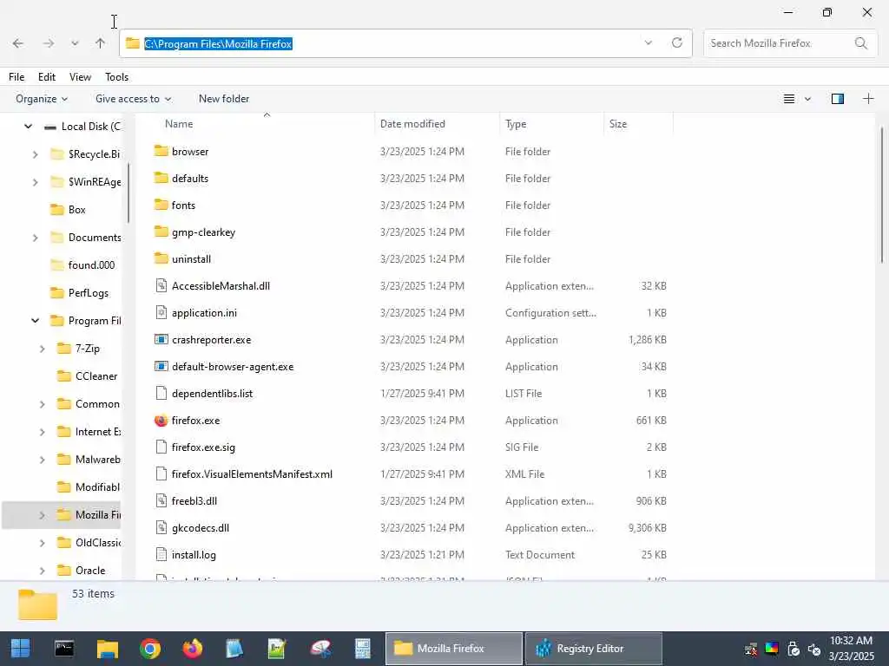
Task: Click the taskbar clock and date
Action: click(852, 649)
